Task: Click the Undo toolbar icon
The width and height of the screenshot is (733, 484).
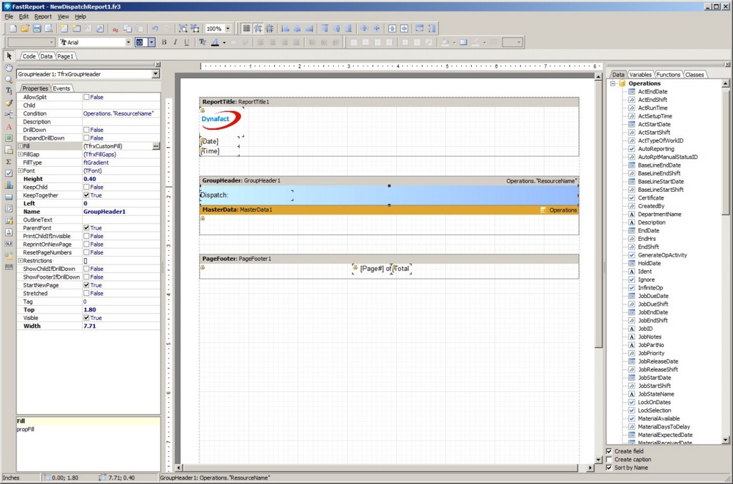Action: (155, 29)
